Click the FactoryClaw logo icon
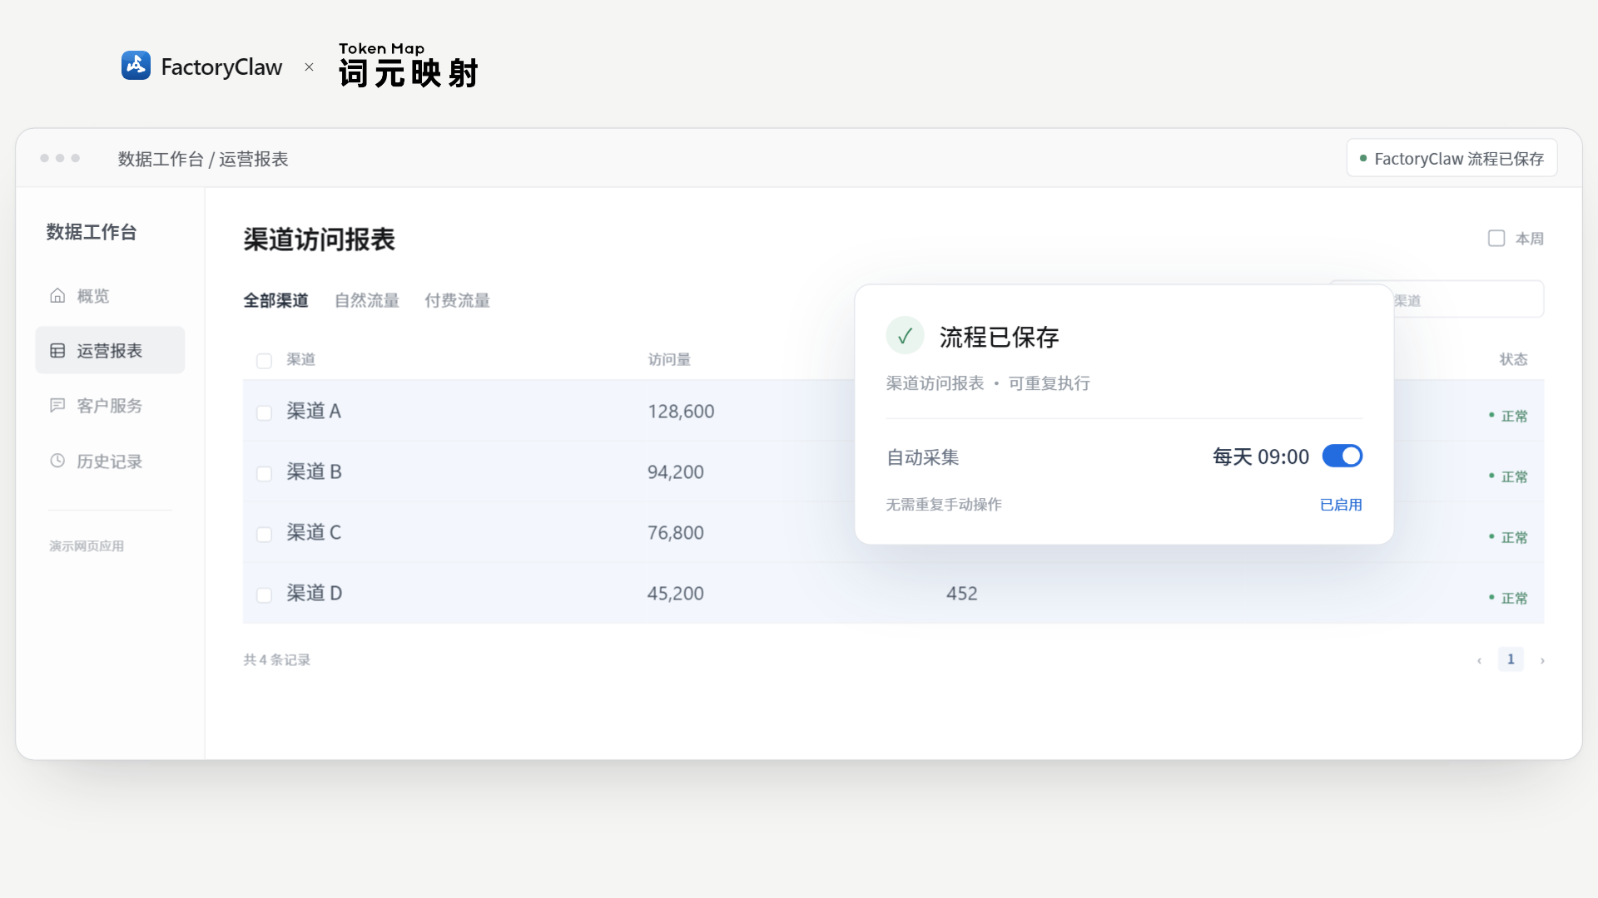This screenshot has width=1598, height=898. click(x=136, y=66)
